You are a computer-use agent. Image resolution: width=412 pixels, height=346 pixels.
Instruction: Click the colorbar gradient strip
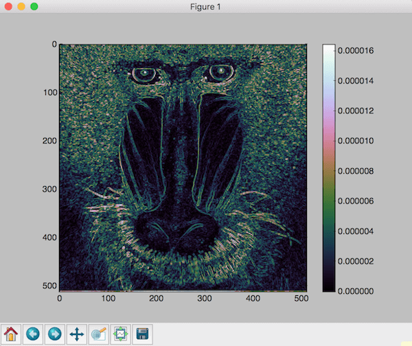point(329,168)
